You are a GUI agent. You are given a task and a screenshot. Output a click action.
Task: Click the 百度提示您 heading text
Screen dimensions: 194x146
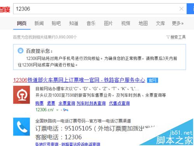click(39, 51)
